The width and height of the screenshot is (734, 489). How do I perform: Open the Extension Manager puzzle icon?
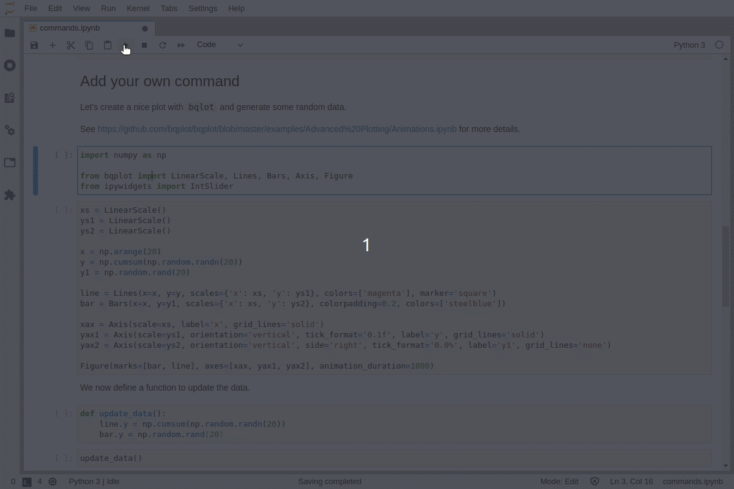(x=10, y=195)
